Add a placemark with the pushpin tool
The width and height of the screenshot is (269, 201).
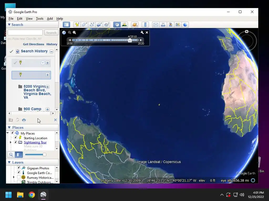[77, 25]
